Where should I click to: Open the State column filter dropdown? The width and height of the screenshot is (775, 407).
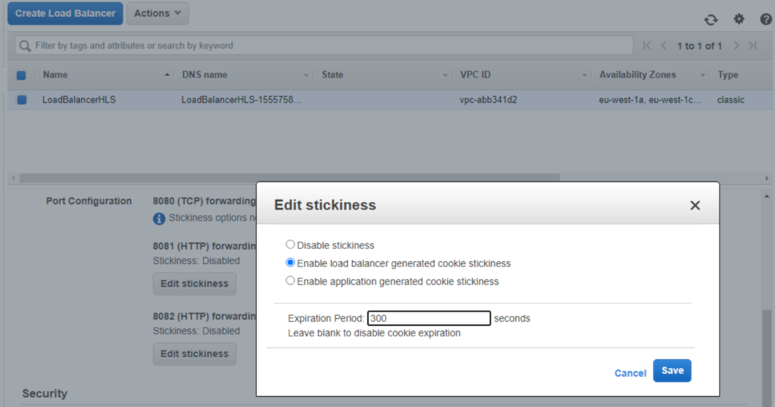coord(446,75)
